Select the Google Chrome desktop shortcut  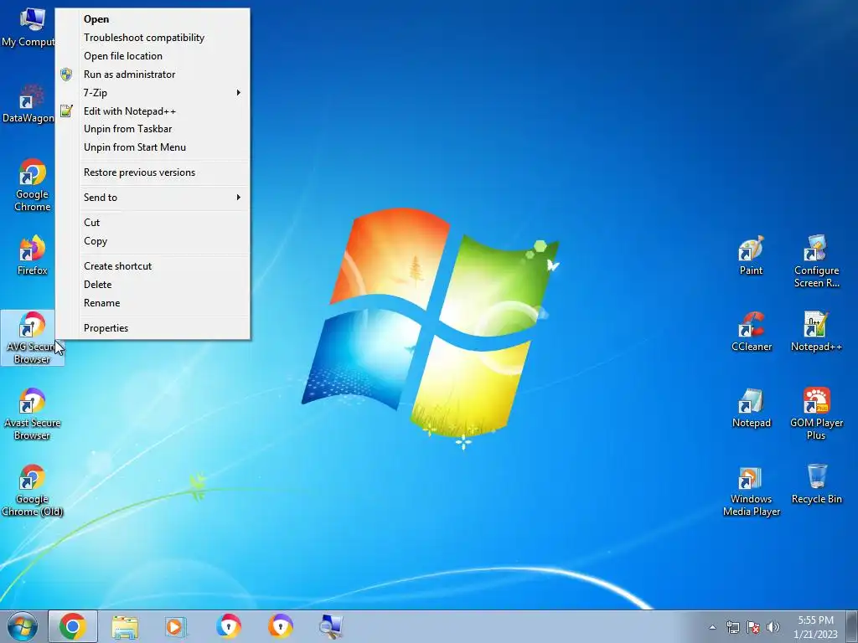click(33, 185)
